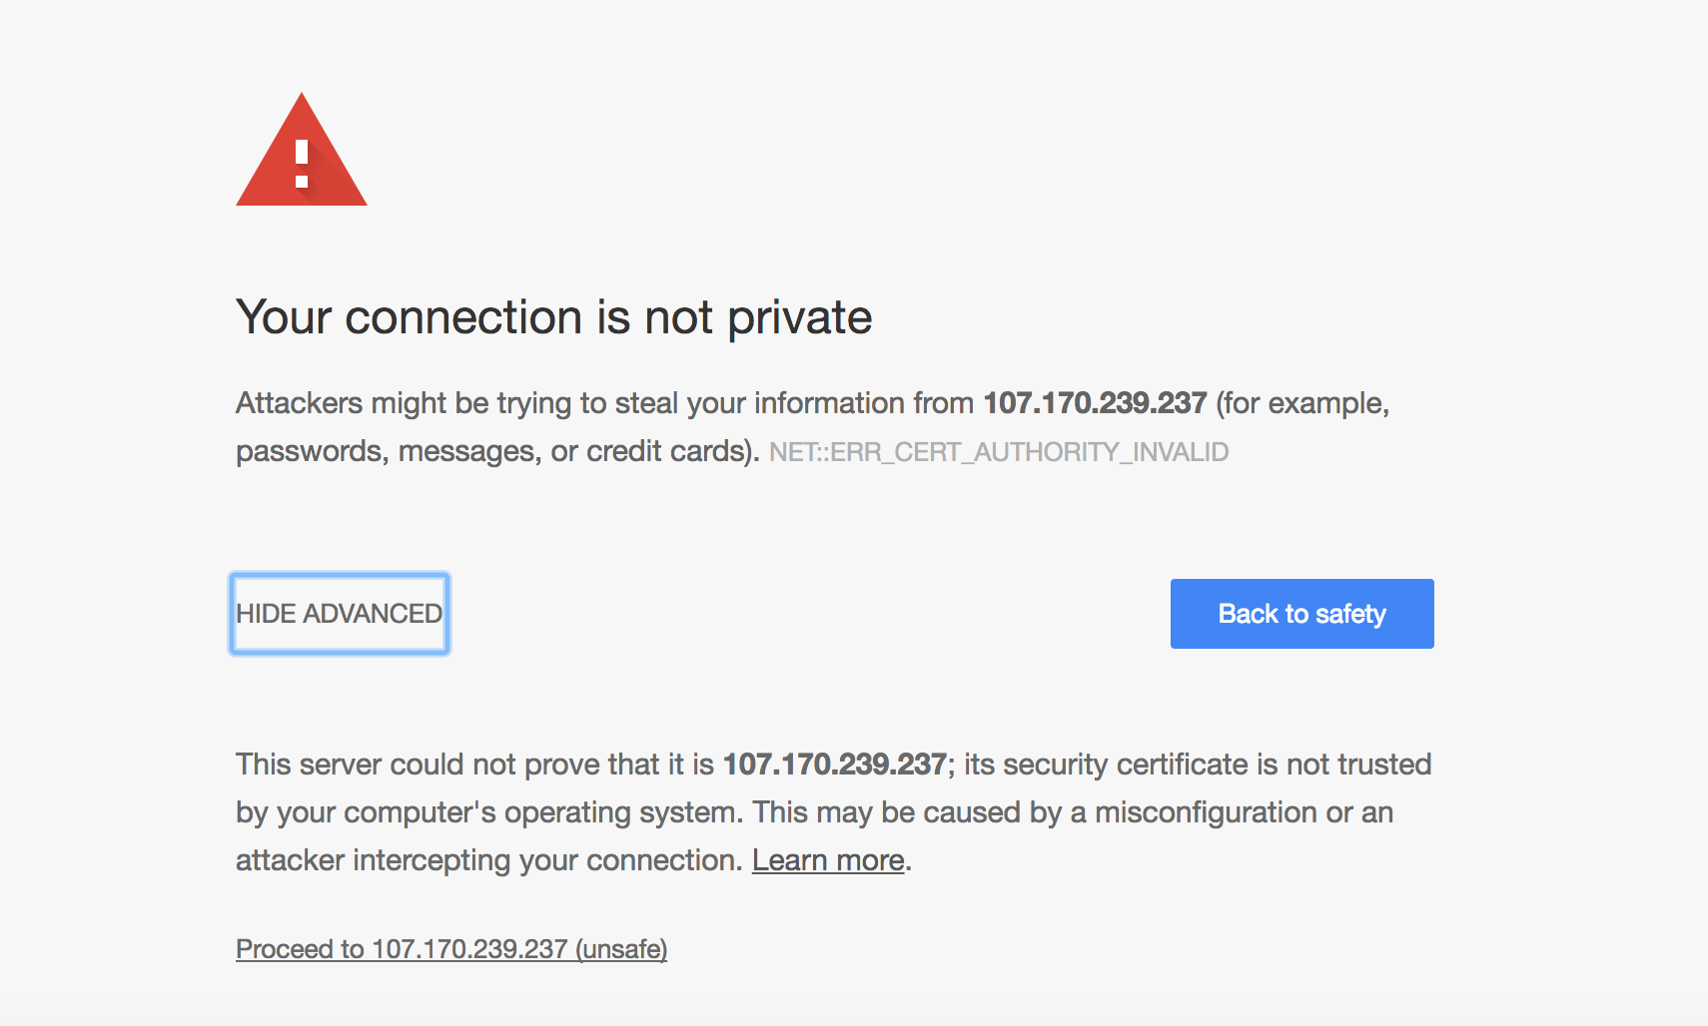Click the NET::ERR_CERT_AUTHORITY_INVALID error code

pyautogui.click(x=999, y=452)
